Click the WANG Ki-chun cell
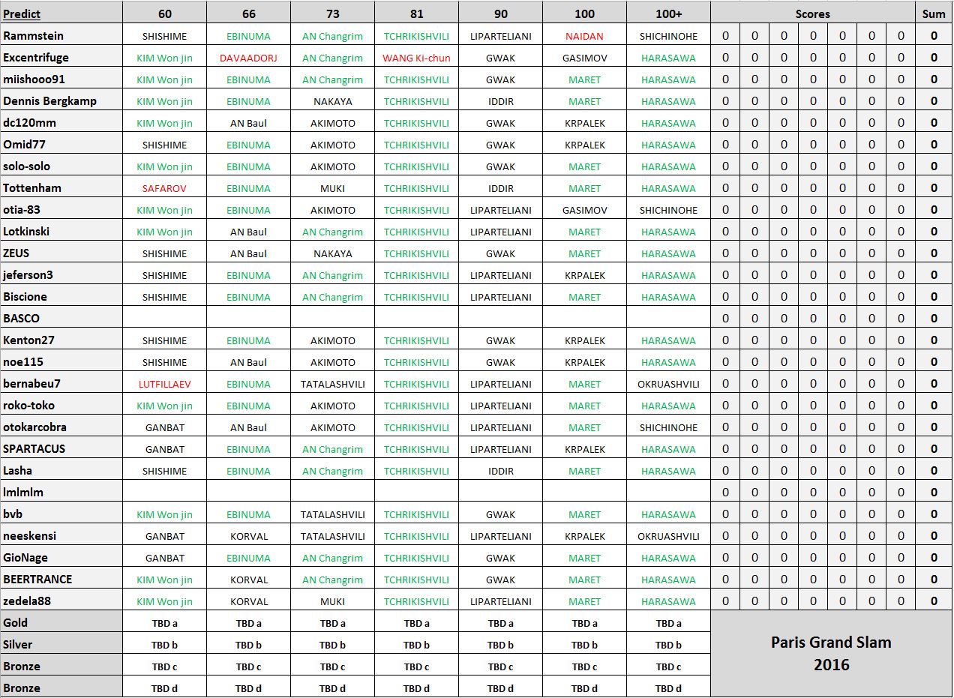Viewport: 954px width, 698px height. (416, 57)
